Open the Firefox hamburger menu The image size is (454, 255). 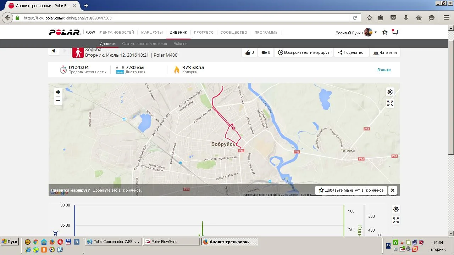(447, 18)
